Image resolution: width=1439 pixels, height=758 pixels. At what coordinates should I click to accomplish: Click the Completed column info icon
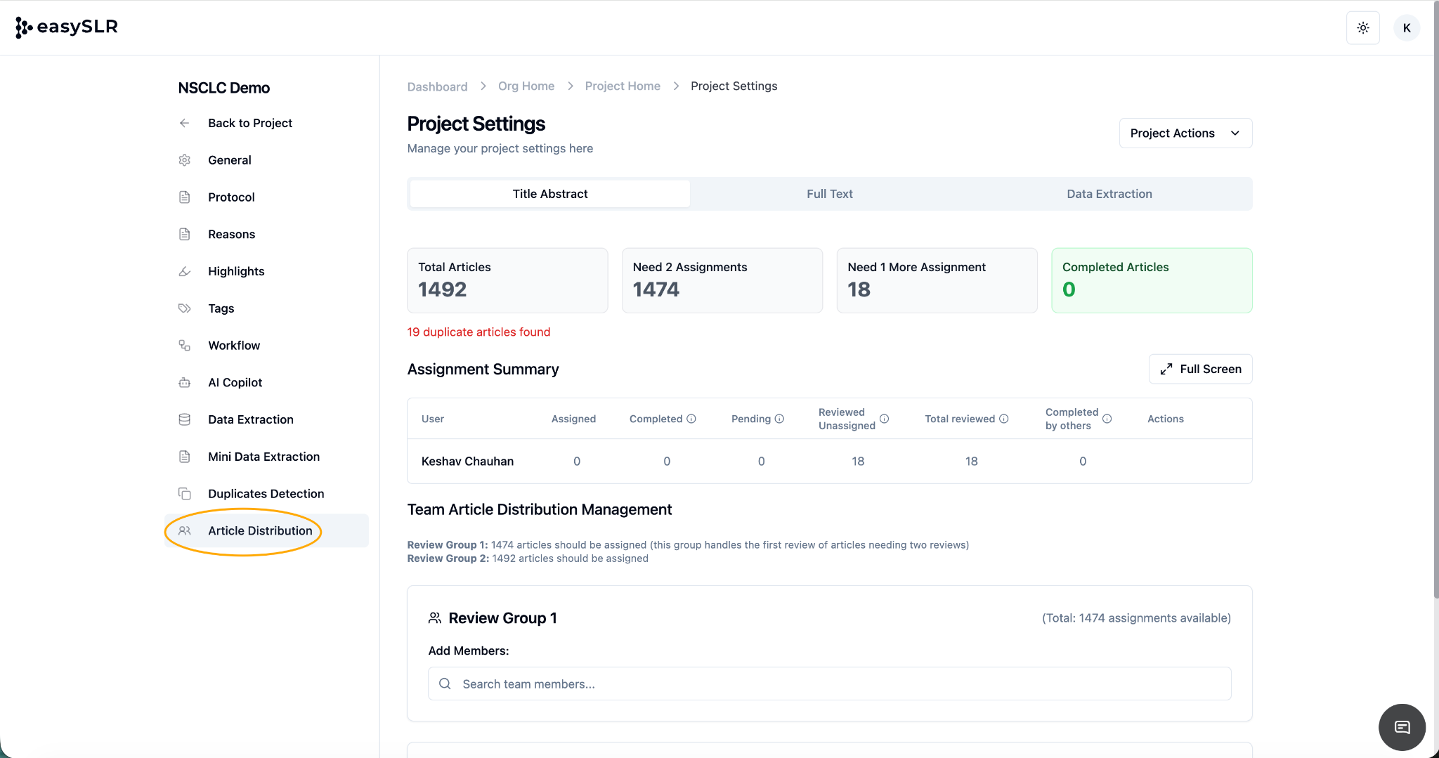click(x=691, y=419)
